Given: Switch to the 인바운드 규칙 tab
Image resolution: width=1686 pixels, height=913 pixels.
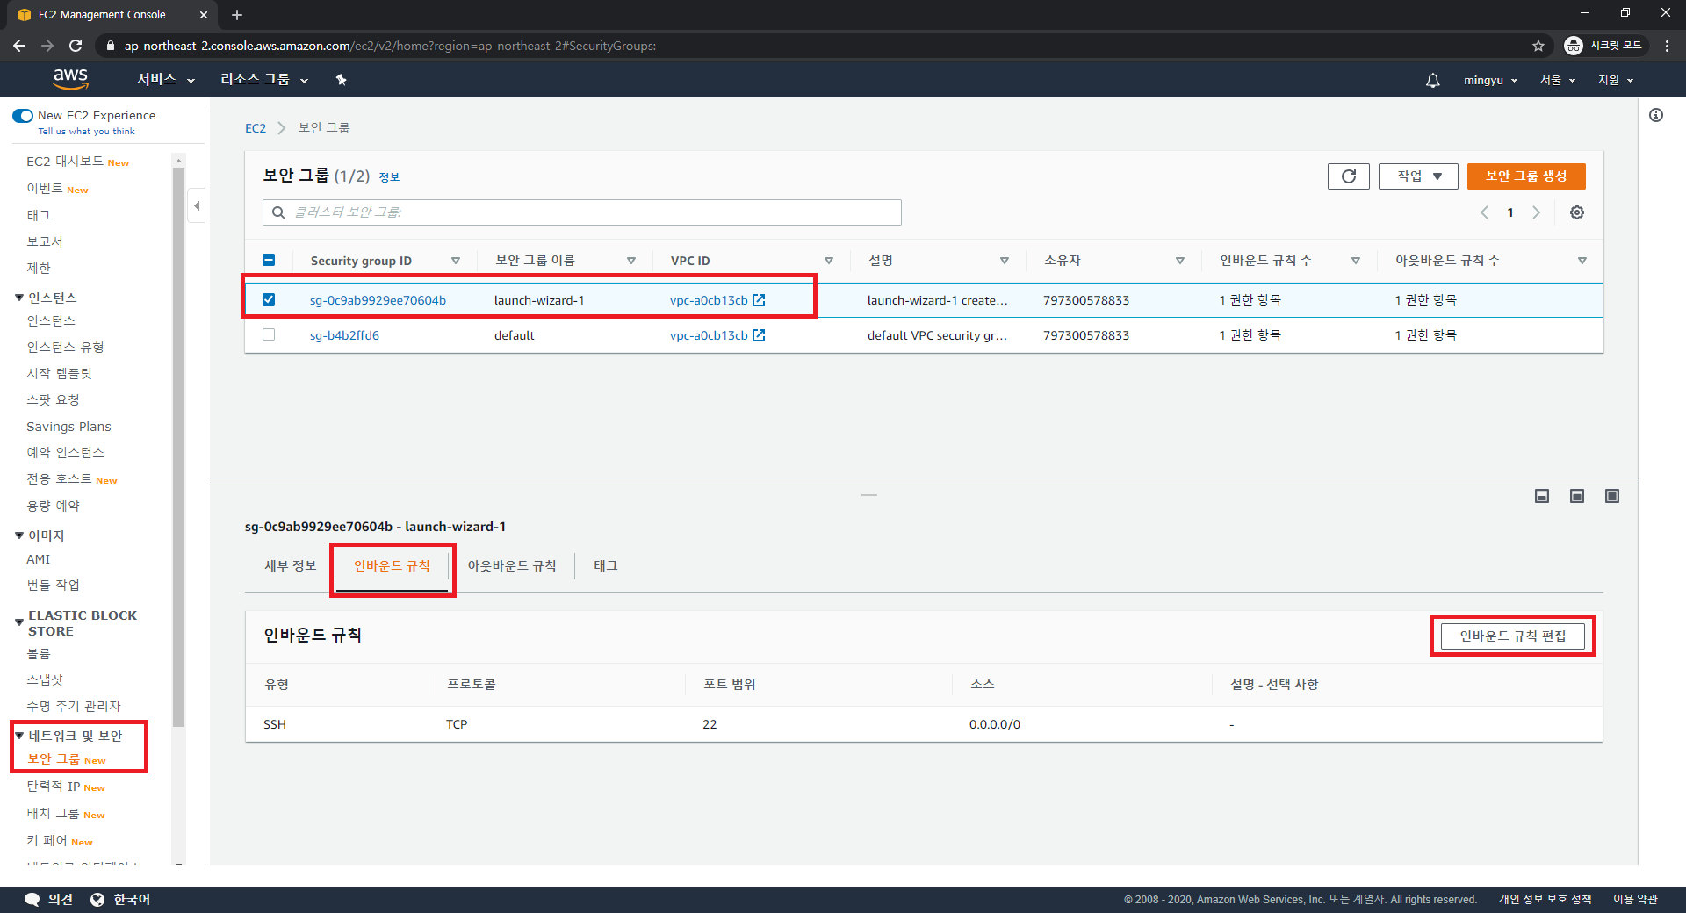Looking at the screenshot, I should 392,566.
